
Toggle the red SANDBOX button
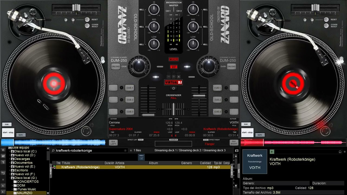173,67
